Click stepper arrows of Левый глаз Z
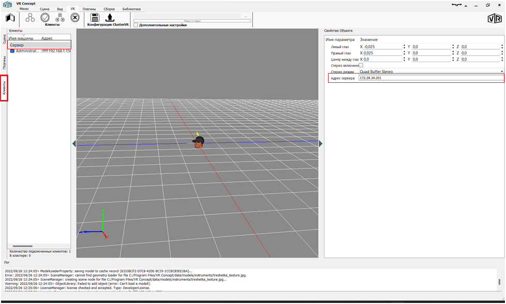506x304 pixels. 502,47
